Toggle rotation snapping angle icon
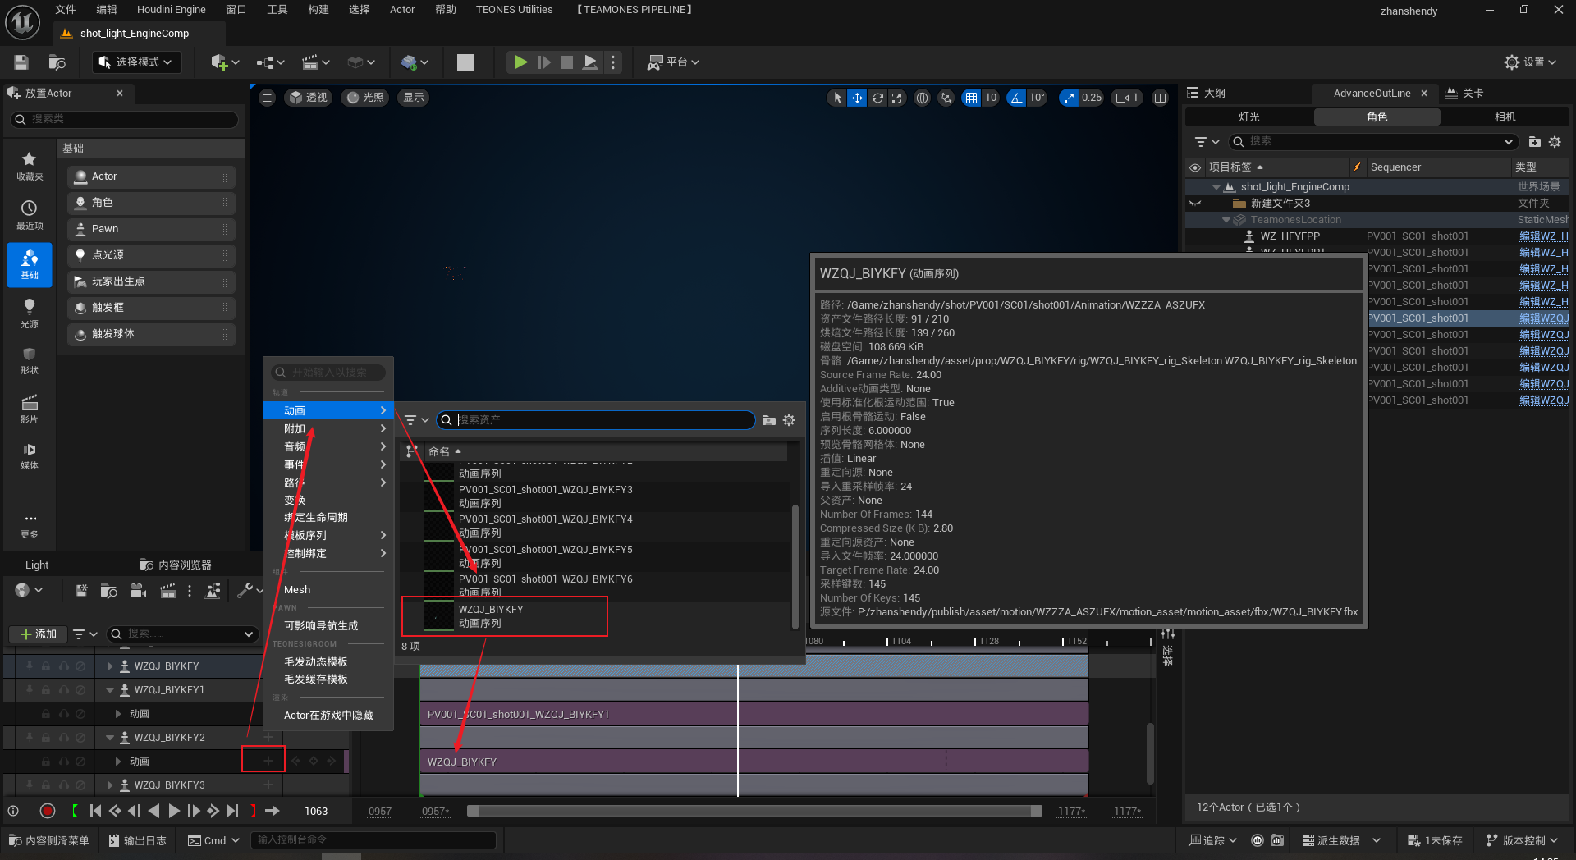Screen dimensions: 1576x860 pyautogui.click(x=1017, y=98)
